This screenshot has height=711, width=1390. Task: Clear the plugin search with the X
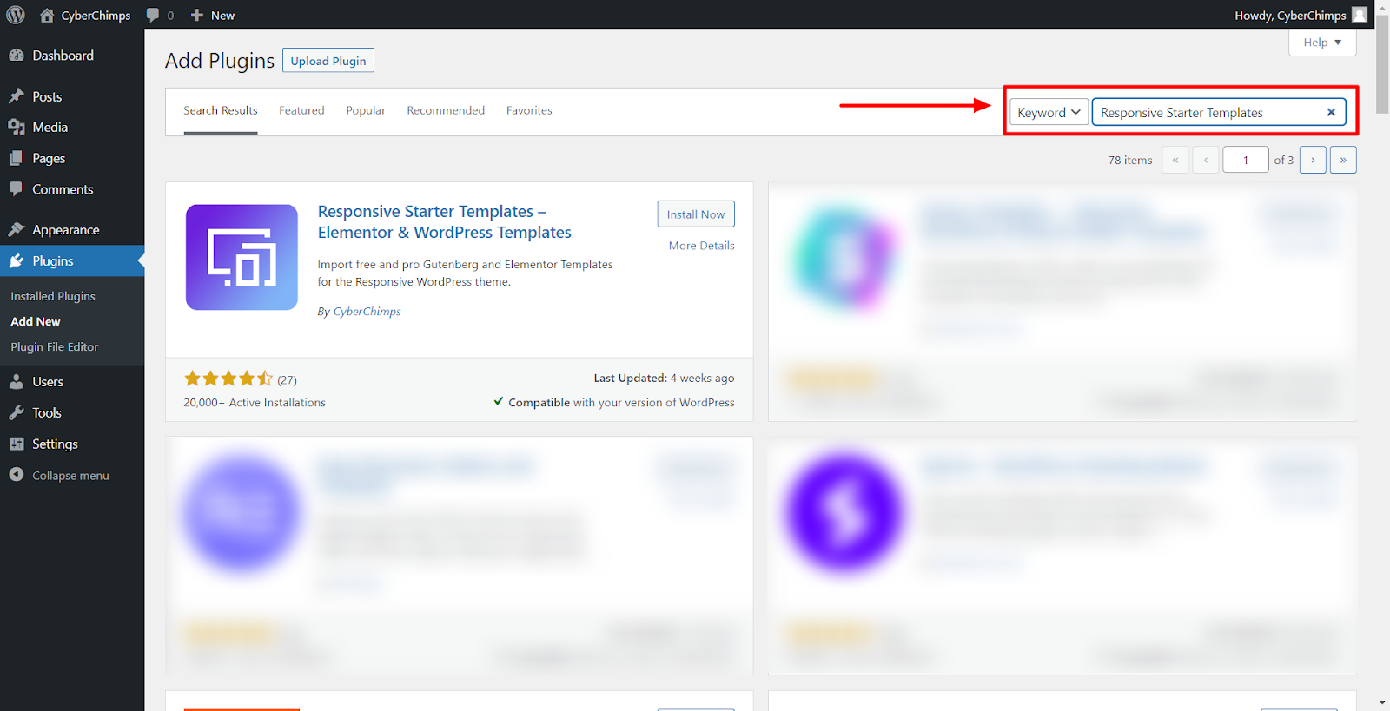coord(1331,112)
